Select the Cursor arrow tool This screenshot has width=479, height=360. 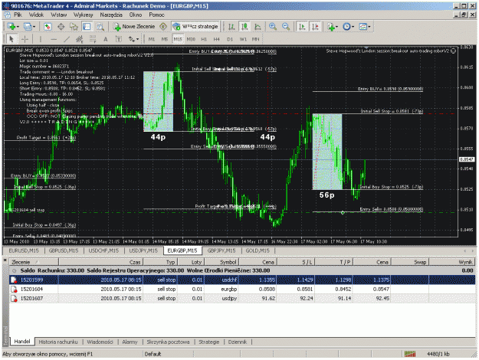(11, 39)
